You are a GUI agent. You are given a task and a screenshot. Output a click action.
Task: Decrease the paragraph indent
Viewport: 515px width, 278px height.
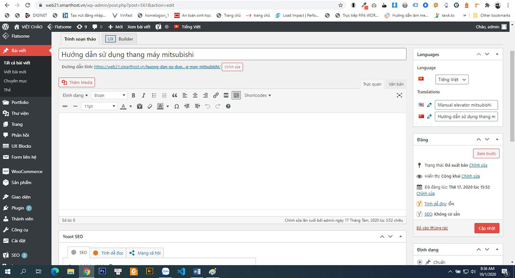187,106
